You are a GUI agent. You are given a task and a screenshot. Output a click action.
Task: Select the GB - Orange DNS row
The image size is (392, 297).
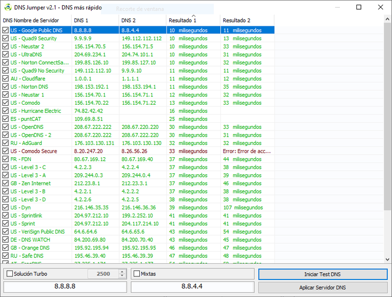tap(138, 247)
